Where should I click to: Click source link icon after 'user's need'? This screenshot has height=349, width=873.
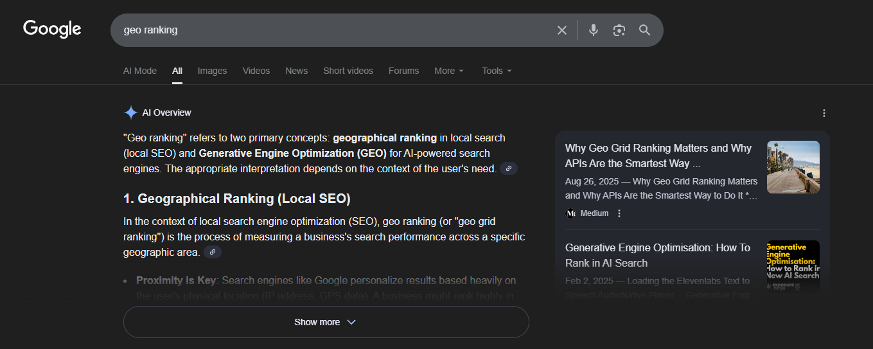[x=509, y=168]
